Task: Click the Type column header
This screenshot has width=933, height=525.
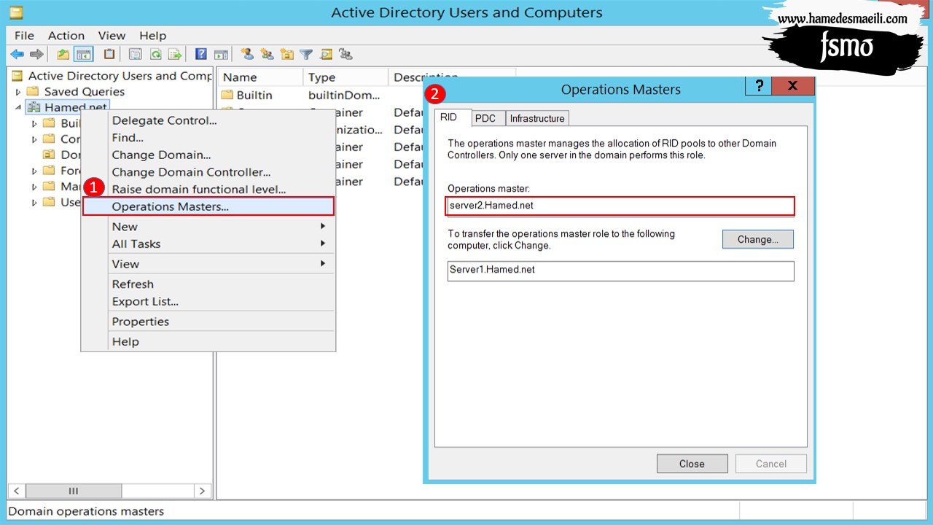Action: click(x=346, y=77)
